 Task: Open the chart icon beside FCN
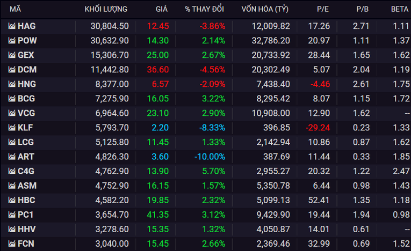[x=12, y=243]
